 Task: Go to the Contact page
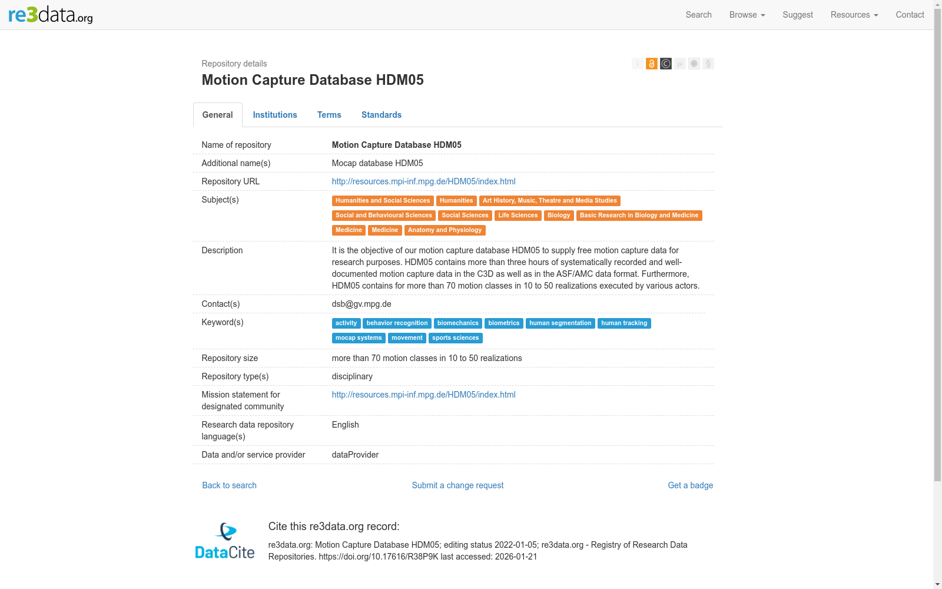pyautogui.click(x=910, y=15)
